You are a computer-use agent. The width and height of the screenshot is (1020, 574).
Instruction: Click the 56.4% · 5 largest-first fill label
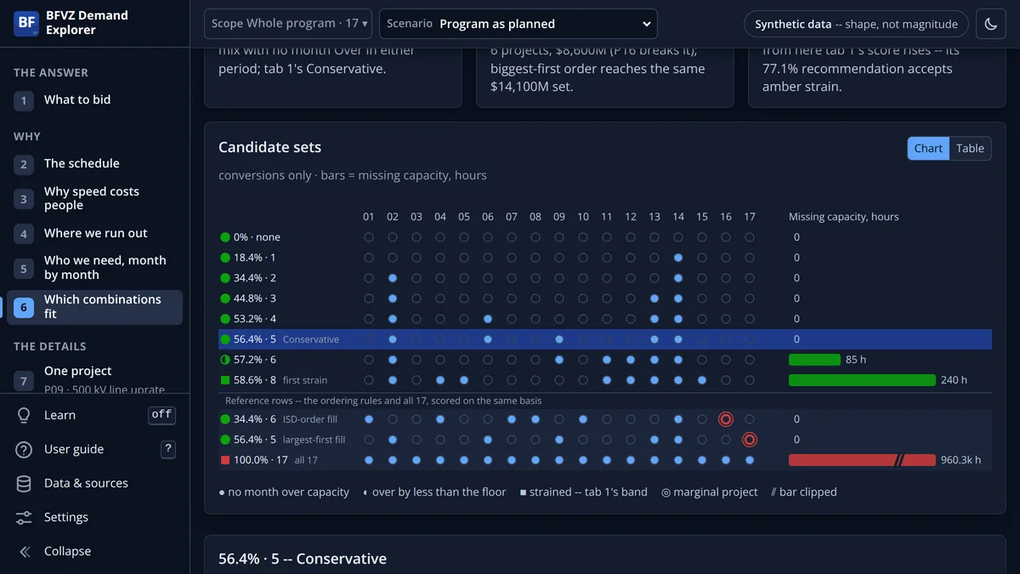(290, 440)
